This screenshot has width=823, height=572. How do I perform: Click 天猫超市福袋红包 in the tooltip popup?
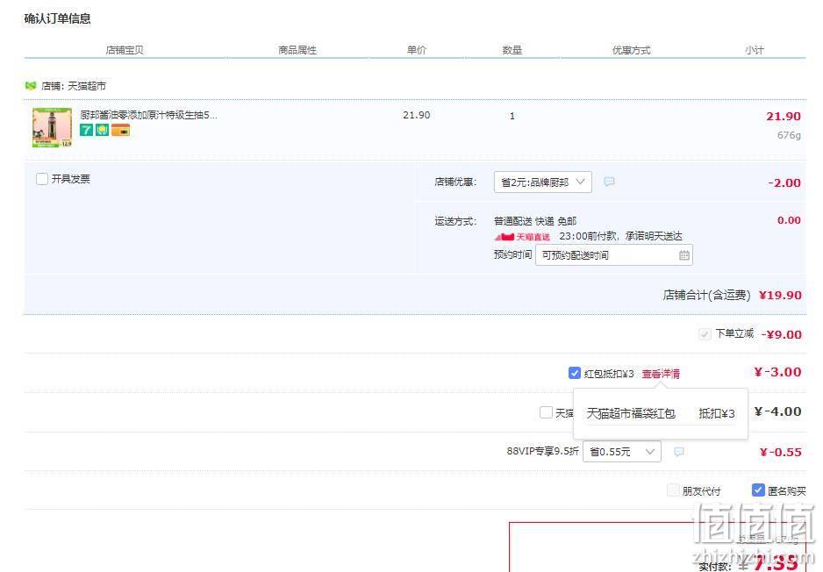click(630, 413)
